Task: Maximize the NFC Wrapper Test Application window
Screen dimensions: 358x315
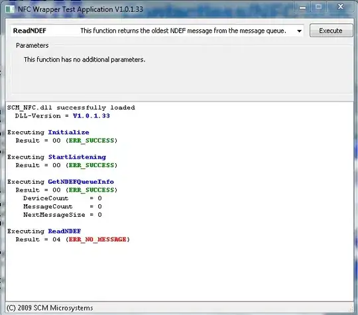Action: [318, 7]
